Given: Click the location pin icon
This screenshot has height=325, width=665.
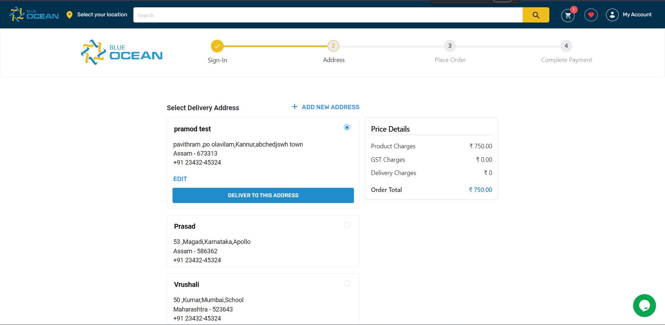Looking at the screenshot, I should pyautogui.click(x=69, y=15).
